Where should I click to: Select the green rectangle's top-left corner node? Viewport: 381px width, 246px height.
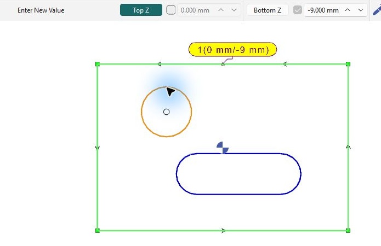[x=98, y=64]
